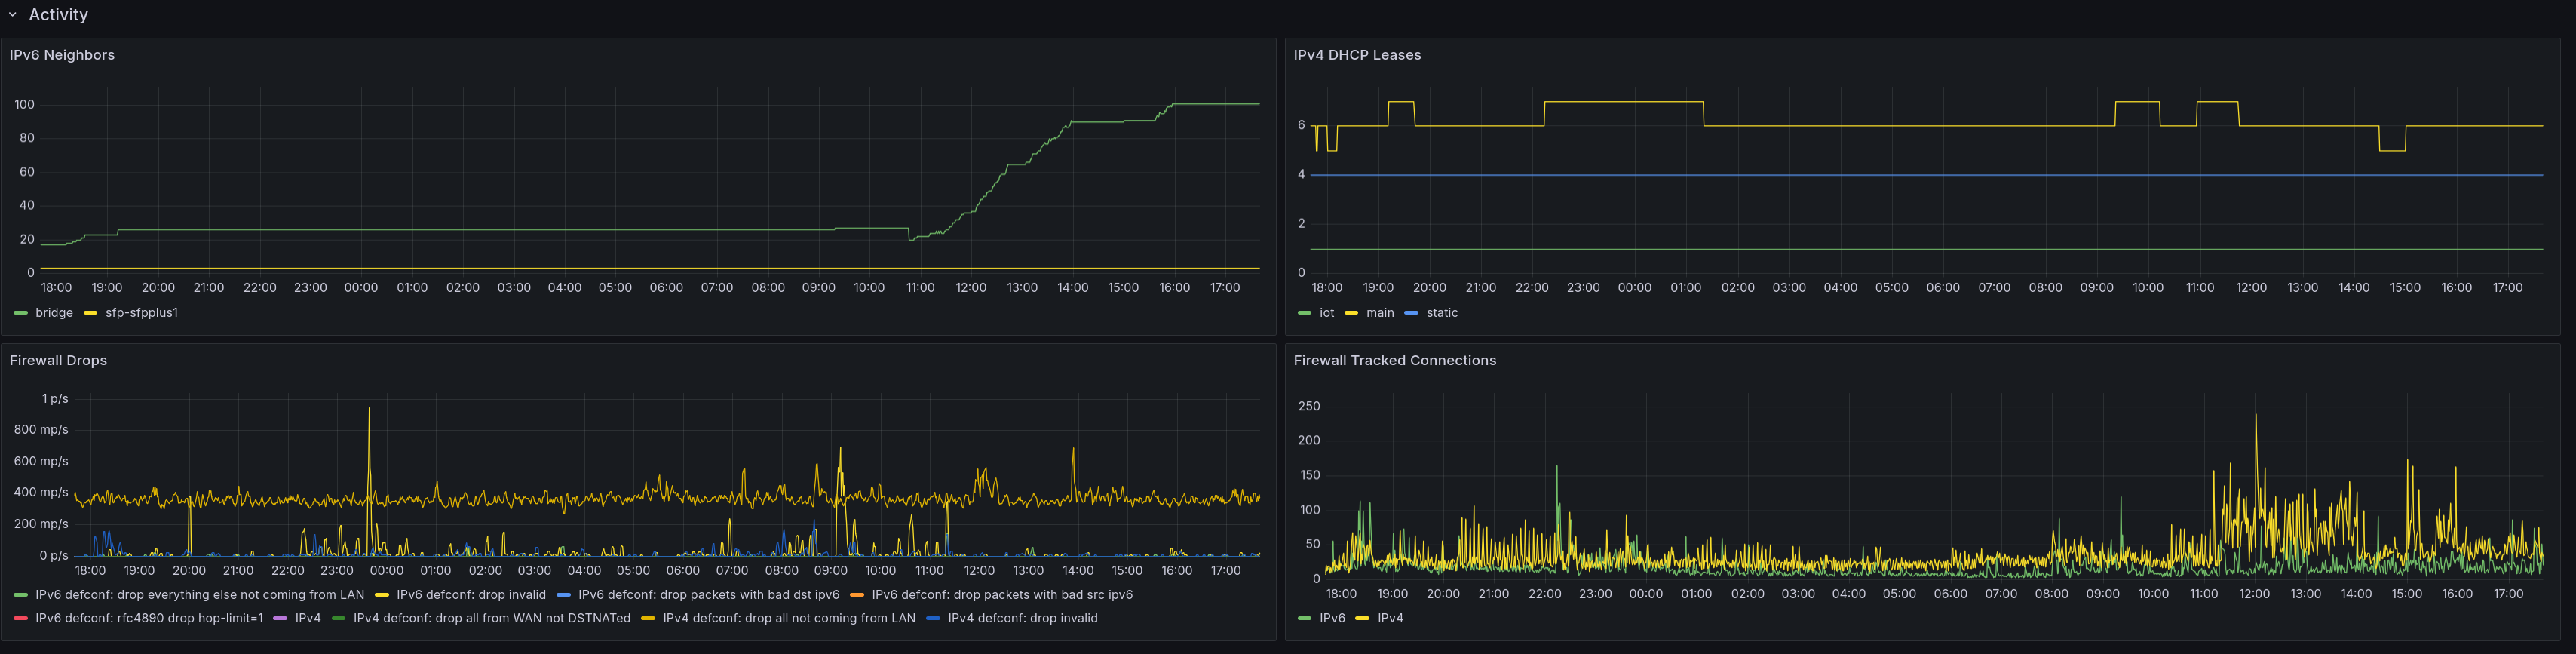Toggle 'drop packets with bad dst ipv6' entry
The height and width of the screenshot is (654, 2576).
[x=709, y=595]
